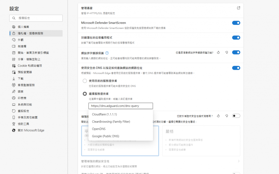
Task: Click the Phone and other devices icon
Action: coord(14,117)
